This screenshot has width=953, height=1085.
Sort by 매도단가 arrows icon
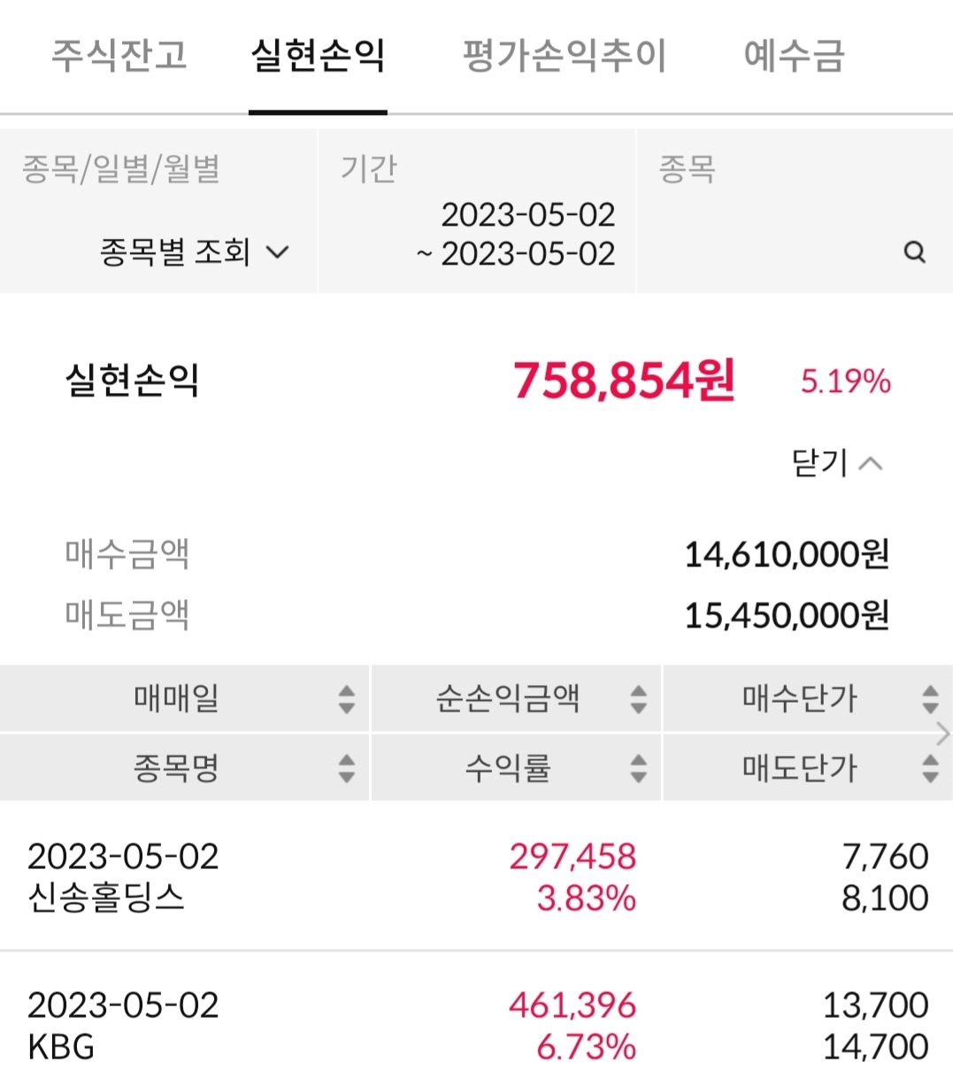click(x=930, y=768)
